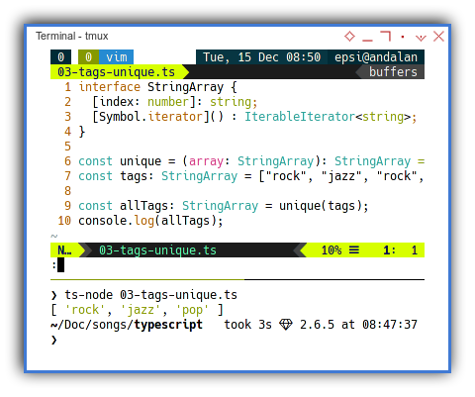The height and width of the screenshot is (397, 475).
Task: Click into the vim command-line prompt
Action: (237, 265)
